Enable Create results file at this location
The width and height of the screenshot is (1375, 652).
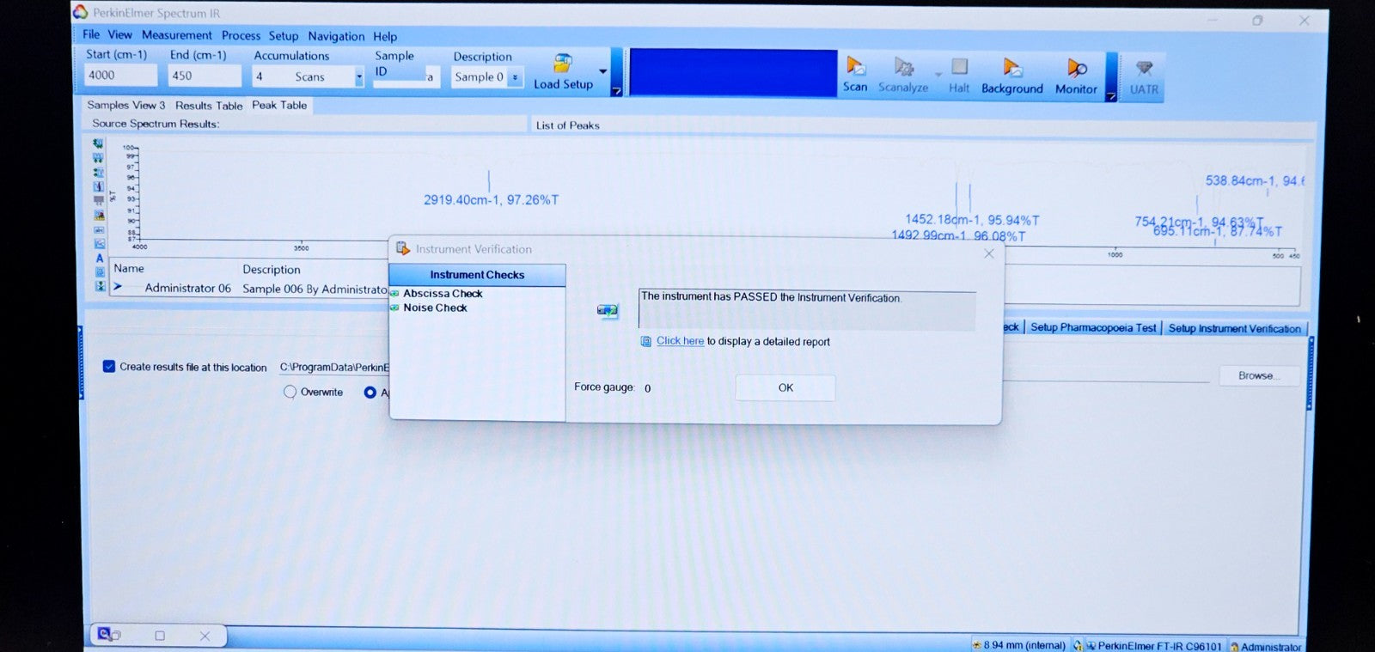click(x=109, y=366)
